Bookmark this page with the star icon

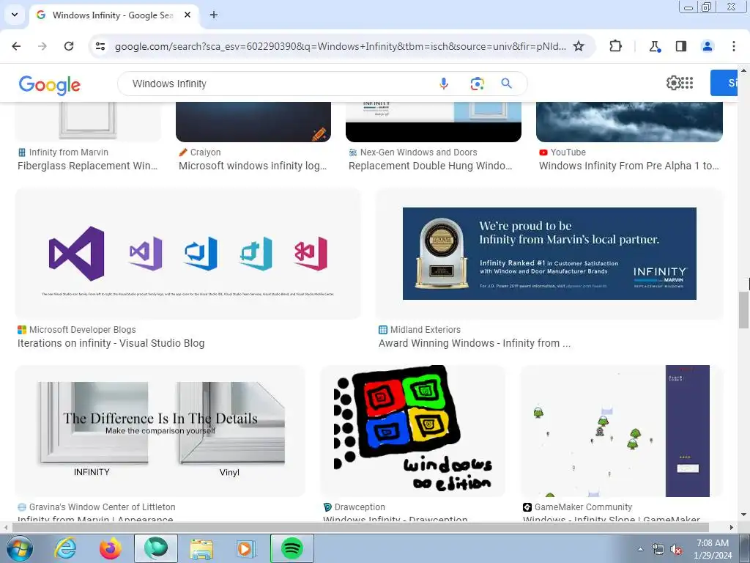coord(579,46)
